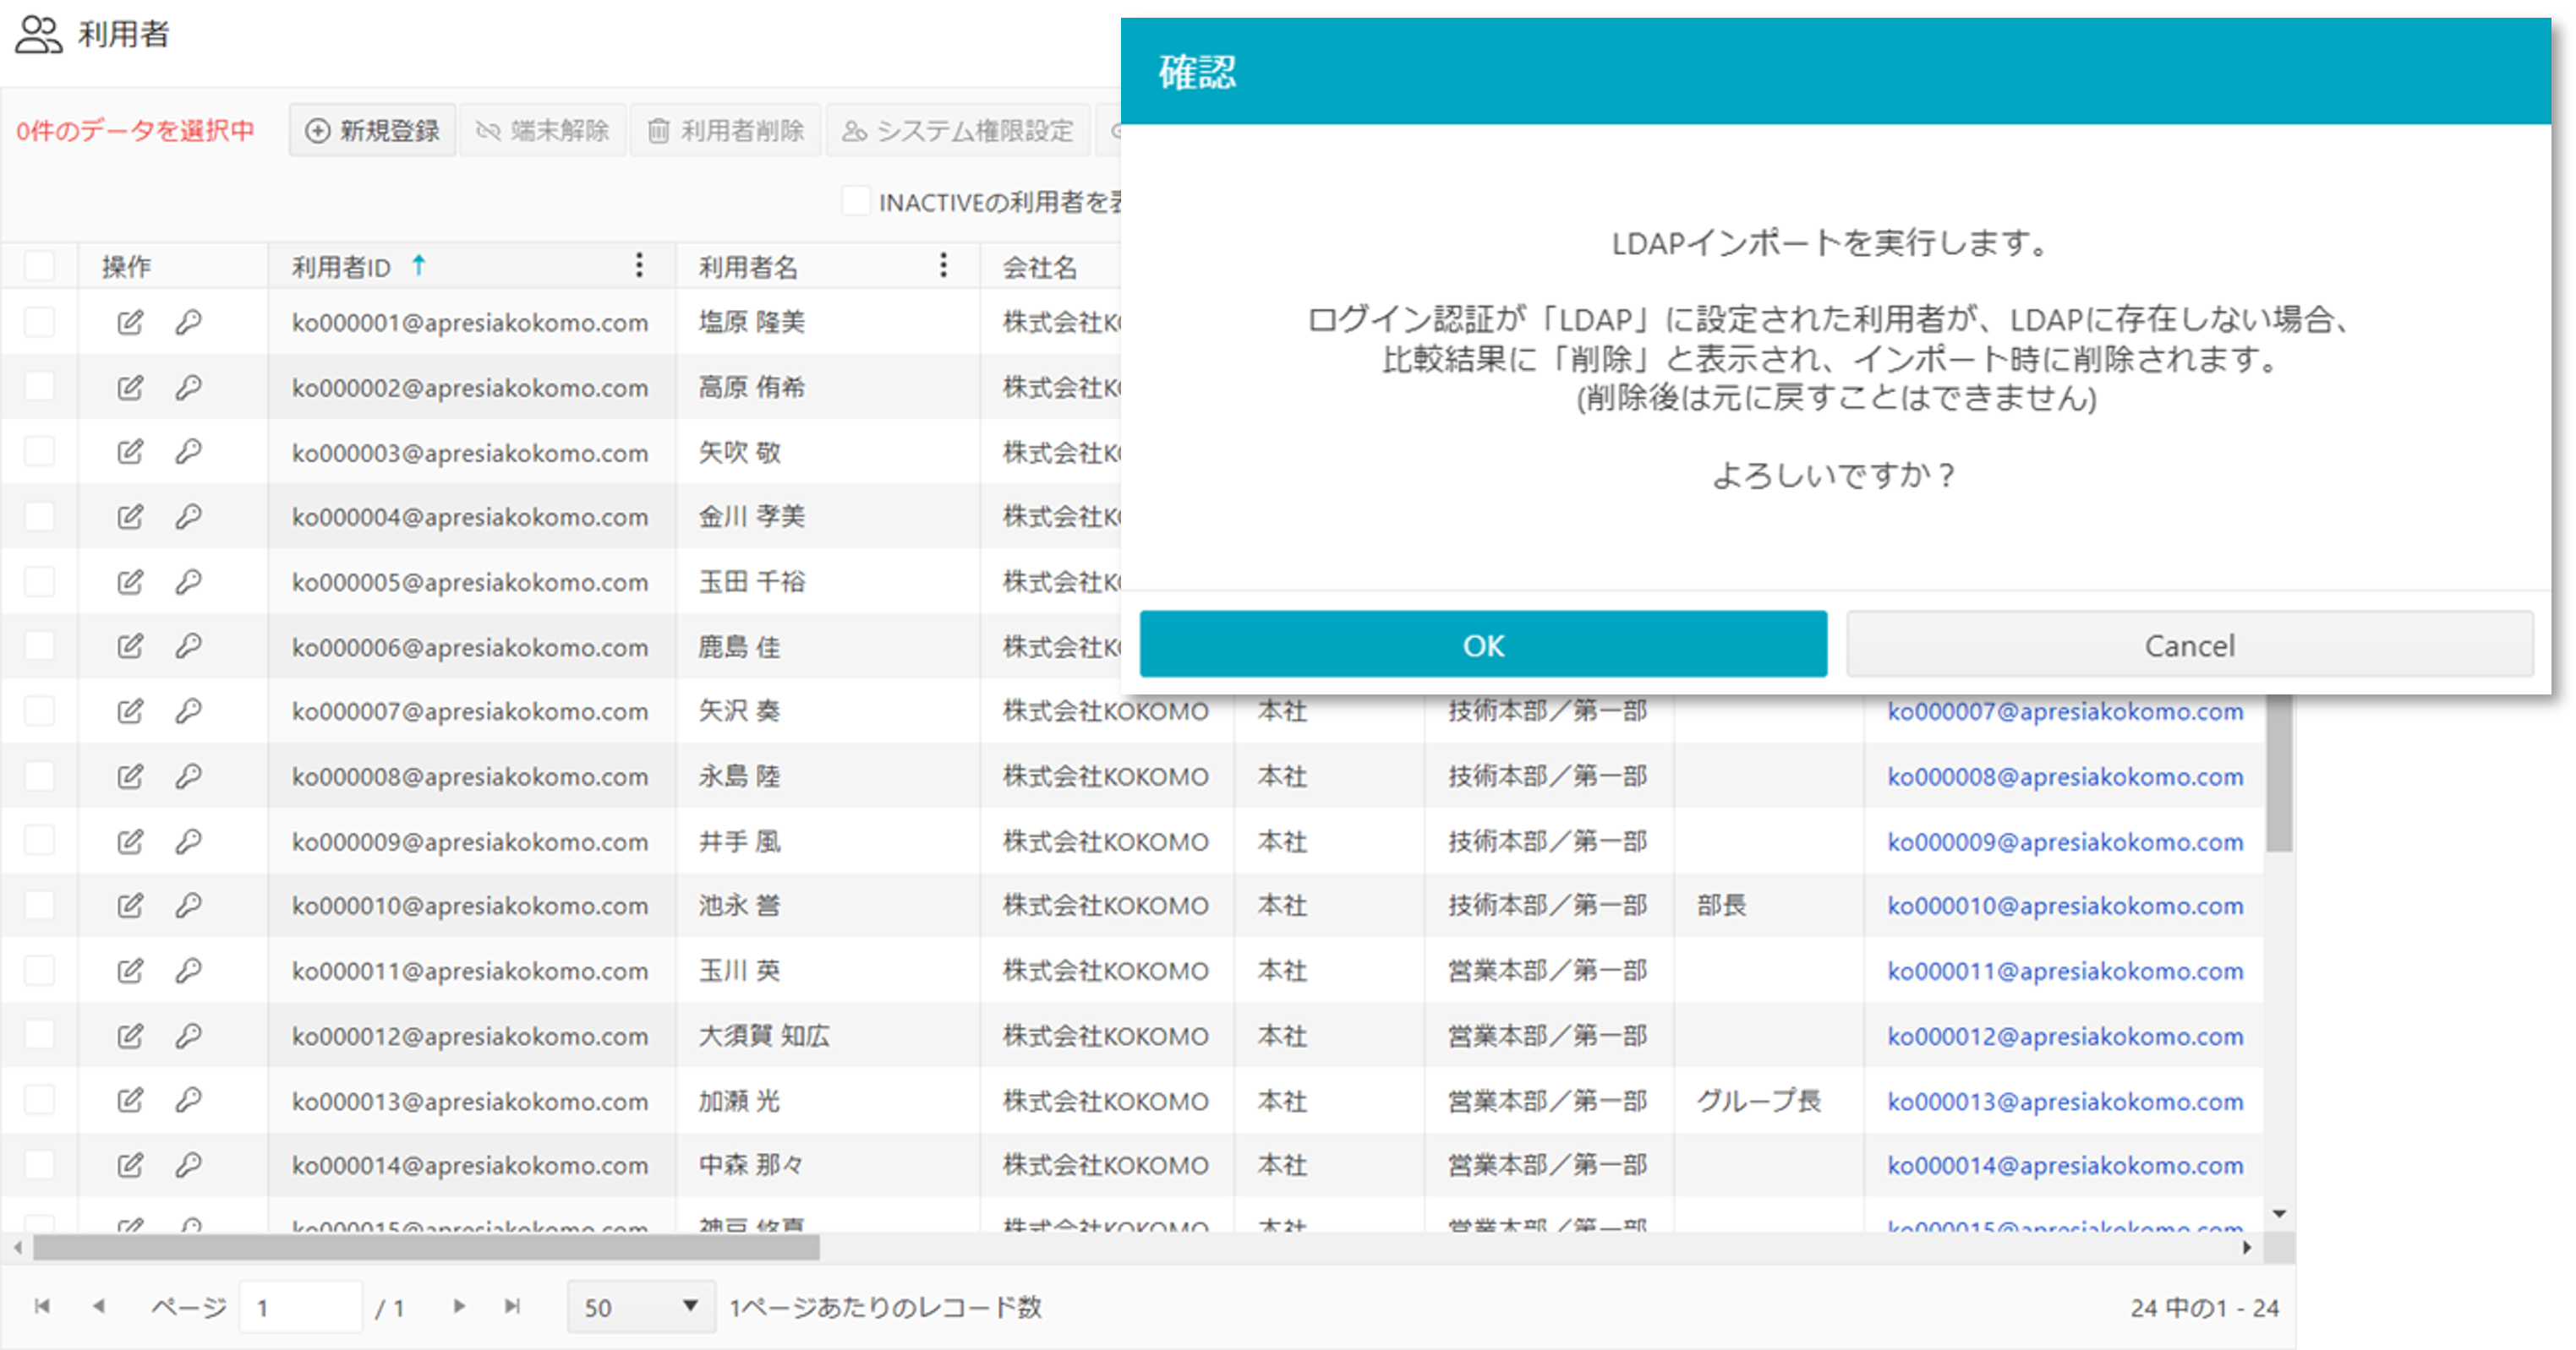Select the 新規登録 button to register a new user
This screenshot has width=2576, height=1350.
pyautogui.click(x=371, y=130)
